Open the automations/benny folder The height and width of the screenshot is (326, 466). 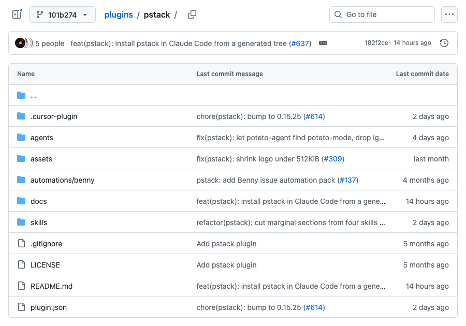coord(63,180)
